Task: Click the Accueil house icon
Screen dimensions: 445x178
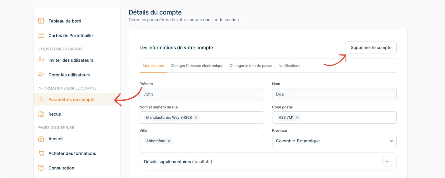Action: click(41, 139)
